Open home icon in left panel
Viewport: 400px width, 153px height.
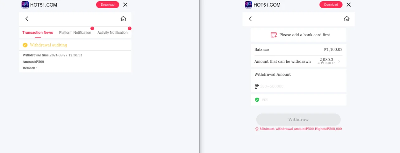pos(123,19)
